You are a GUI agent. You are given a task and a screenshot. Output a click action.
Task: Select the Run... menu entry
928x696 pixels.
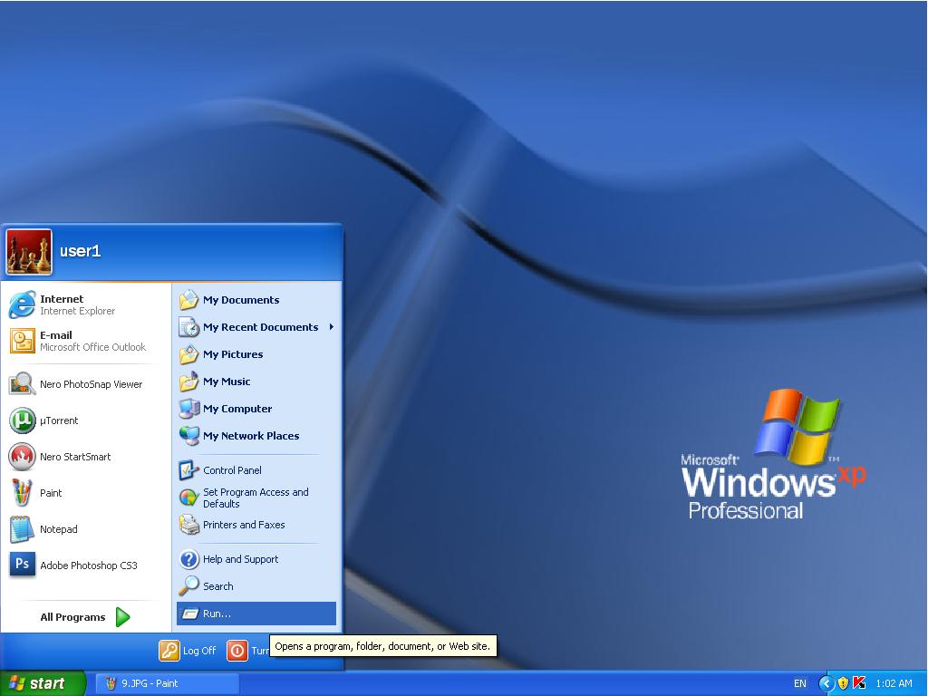pos(217,614)
